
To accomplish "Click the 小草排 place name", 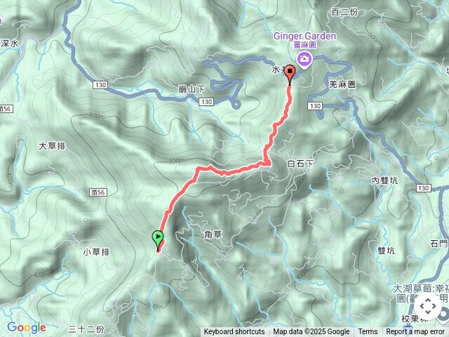I will pyautogui.click(x=97, y=252).
